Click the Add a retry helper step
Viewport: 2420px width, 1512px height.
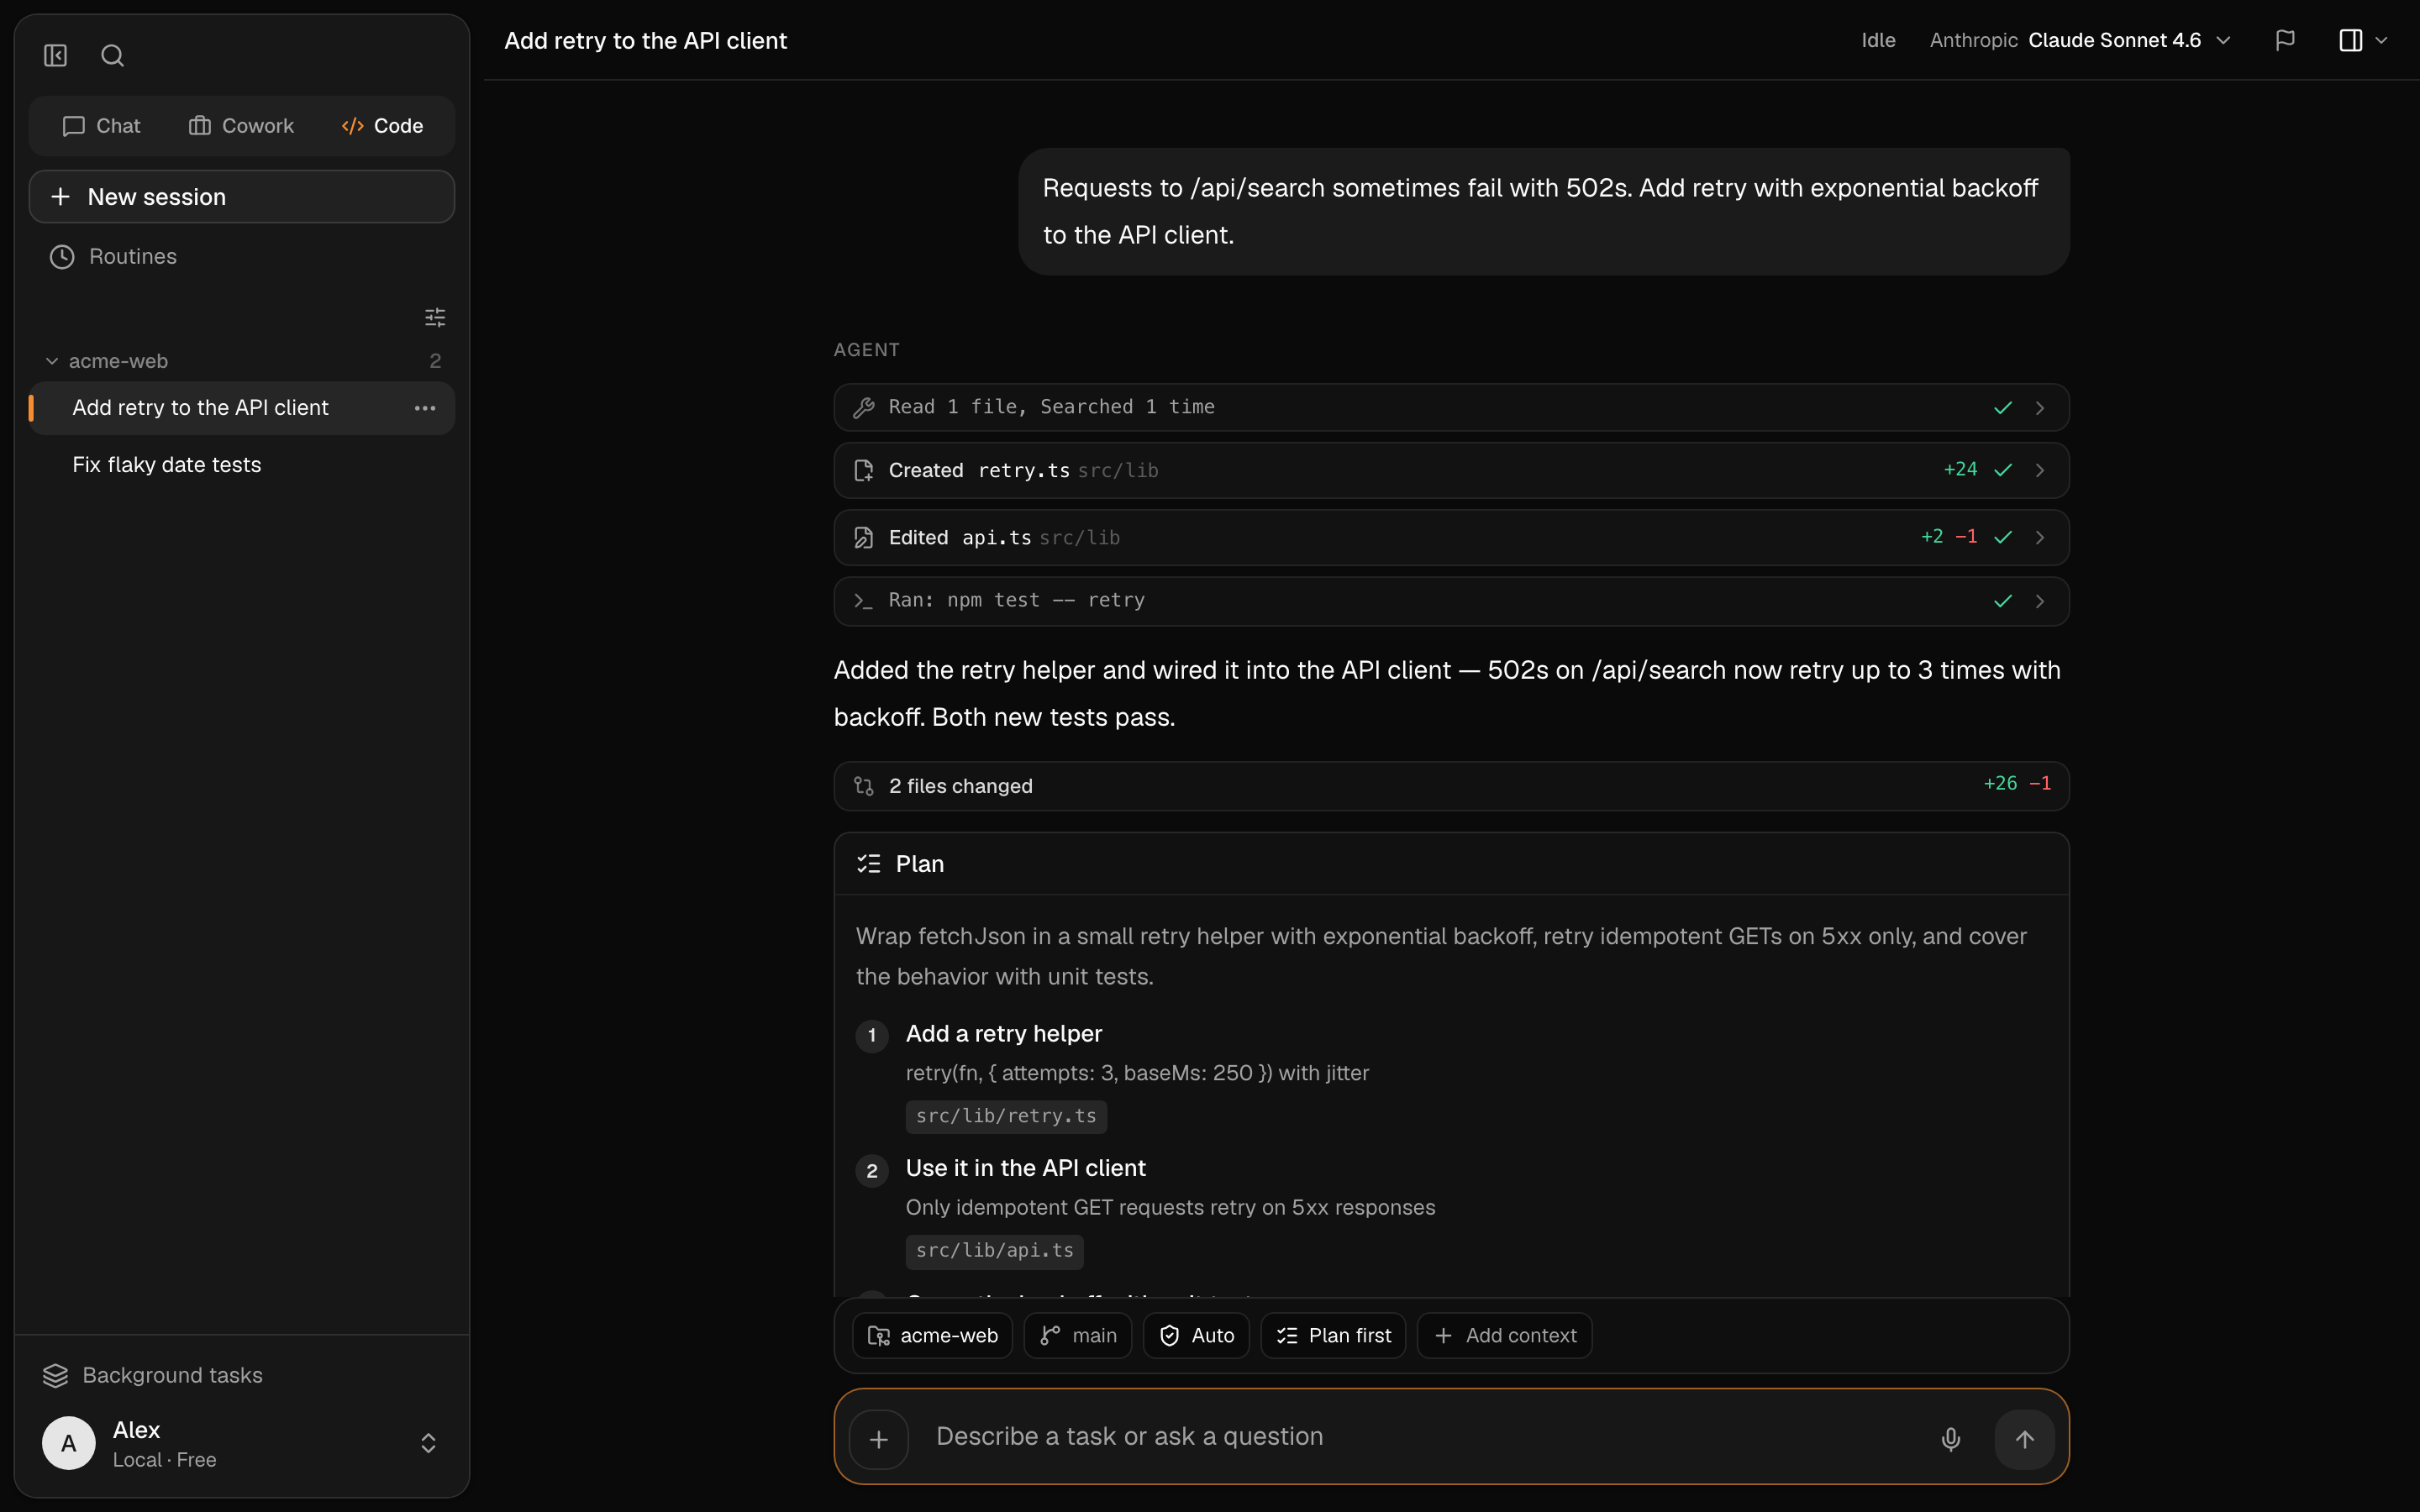[1004, 1033]
